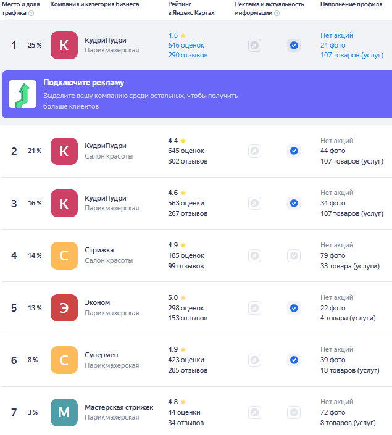Click the orange C logo of Супермен
The width and height of the screenshot is (392, 435).
[x=64, y=360]
